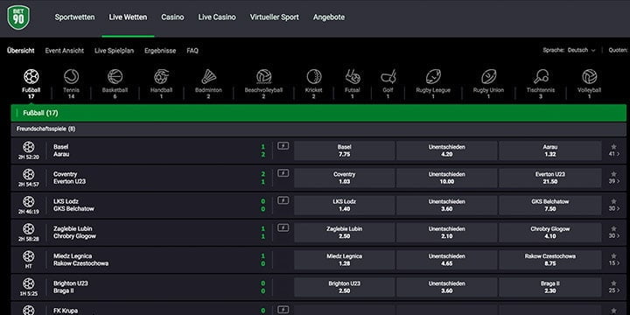Bet on Unentschieden at 10.00 for Coventry match
This screenshot has height=315, width=630.
[447, 178]
